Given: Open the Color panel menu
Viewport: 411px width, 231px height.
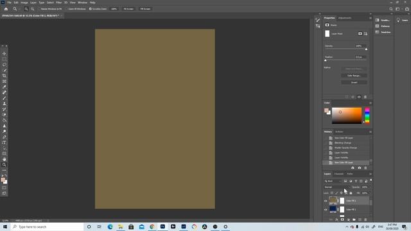Looking at the screenshot, I should [371, 103].
